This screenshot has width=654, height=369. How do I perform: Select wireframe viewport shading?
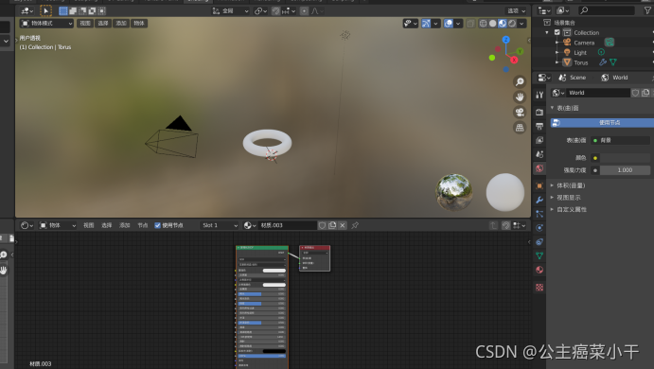483,24
